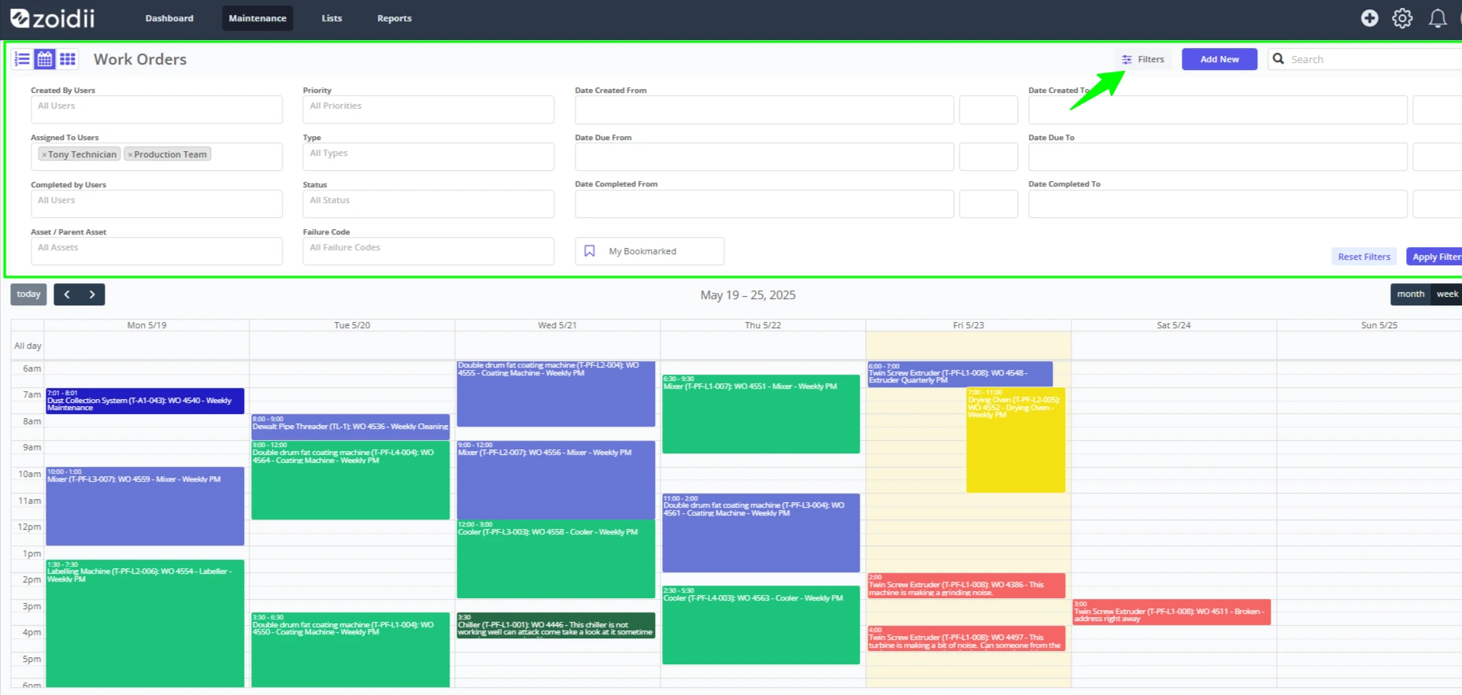Screen dimensions: 1462x695
Task: Switch to list view icon
Action: pyautogui.click(x=22, y=59)
